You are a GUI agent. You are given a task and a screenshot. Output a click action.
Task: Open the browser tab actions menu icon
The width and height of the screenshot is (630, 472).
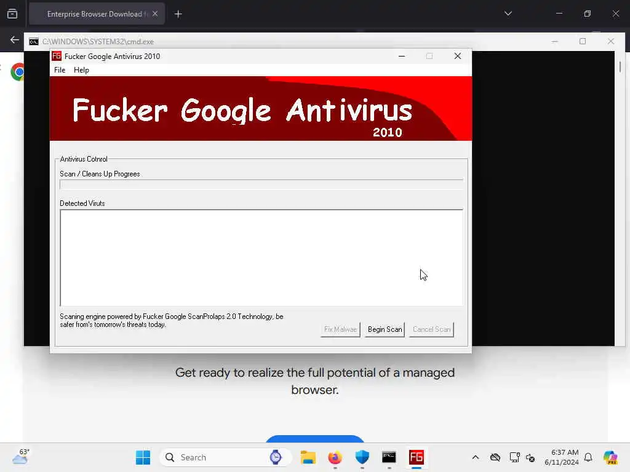12,14
